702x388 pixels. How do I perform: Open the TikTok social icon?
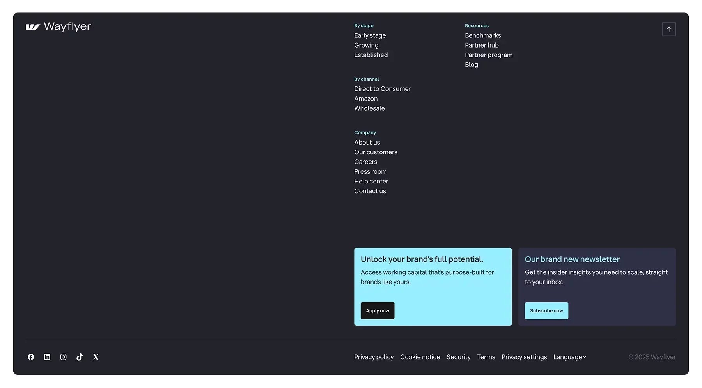click(x=80, y=357)
